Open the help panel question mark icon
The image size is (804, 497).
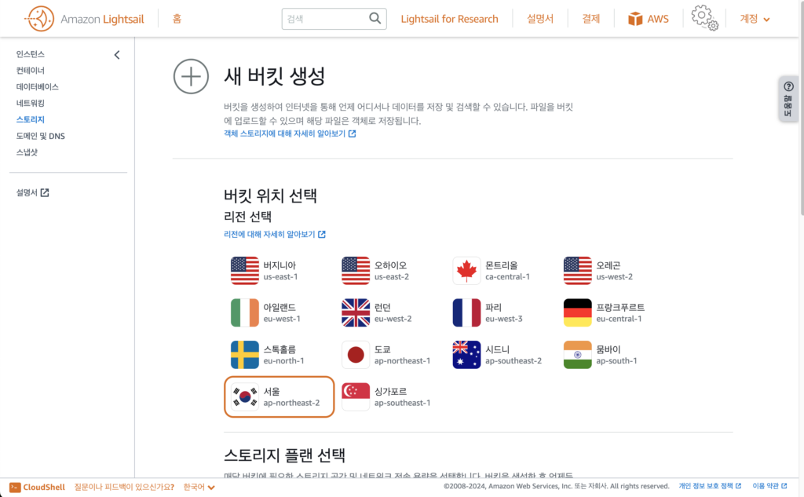click(788, 86)
